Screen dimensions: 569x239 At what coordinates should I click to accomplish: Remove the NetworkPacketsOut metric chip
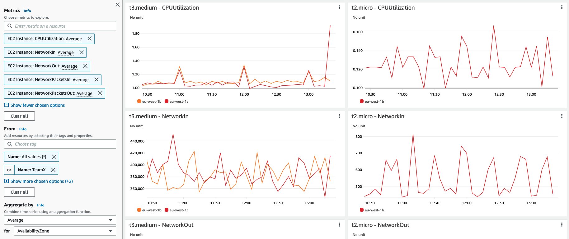click(x=100, y=93)
